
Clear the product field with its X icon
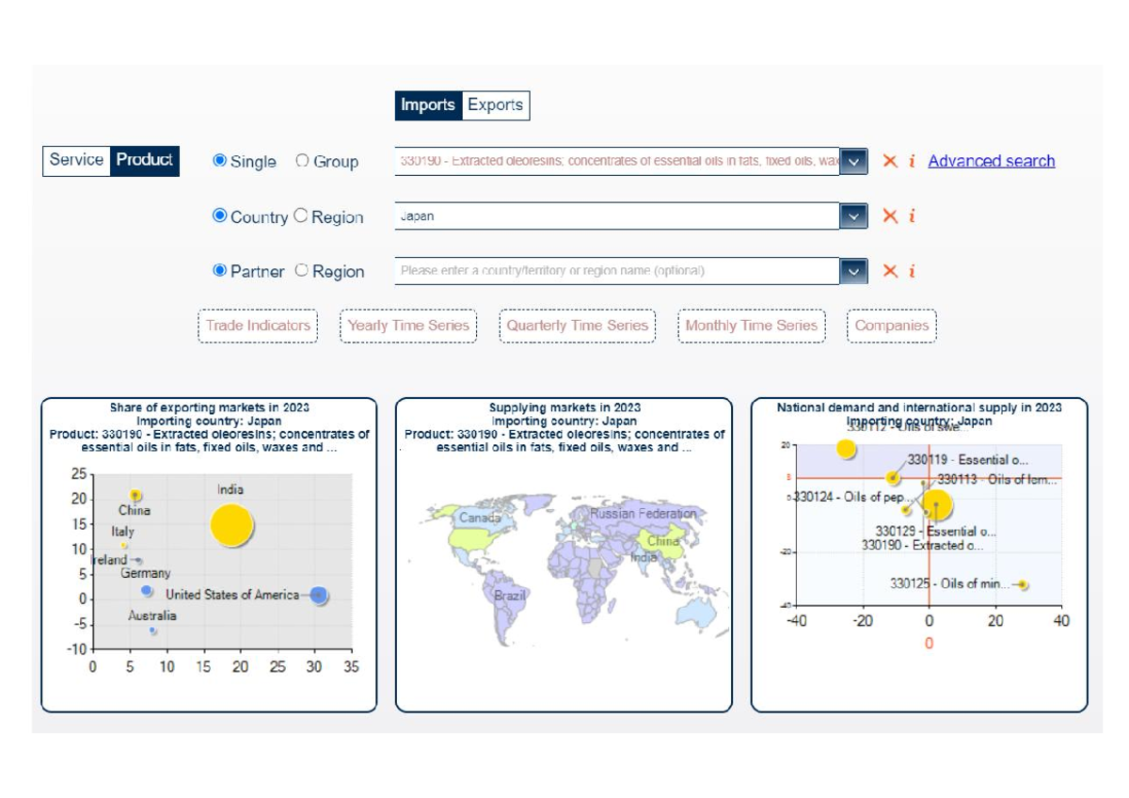[x=889, y=161]
